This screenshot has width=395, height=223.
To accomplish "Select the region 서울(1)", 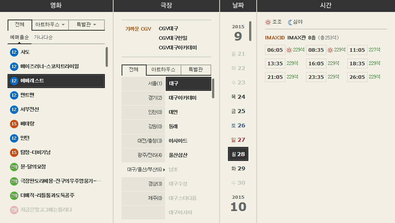I will tap(143, 84).
